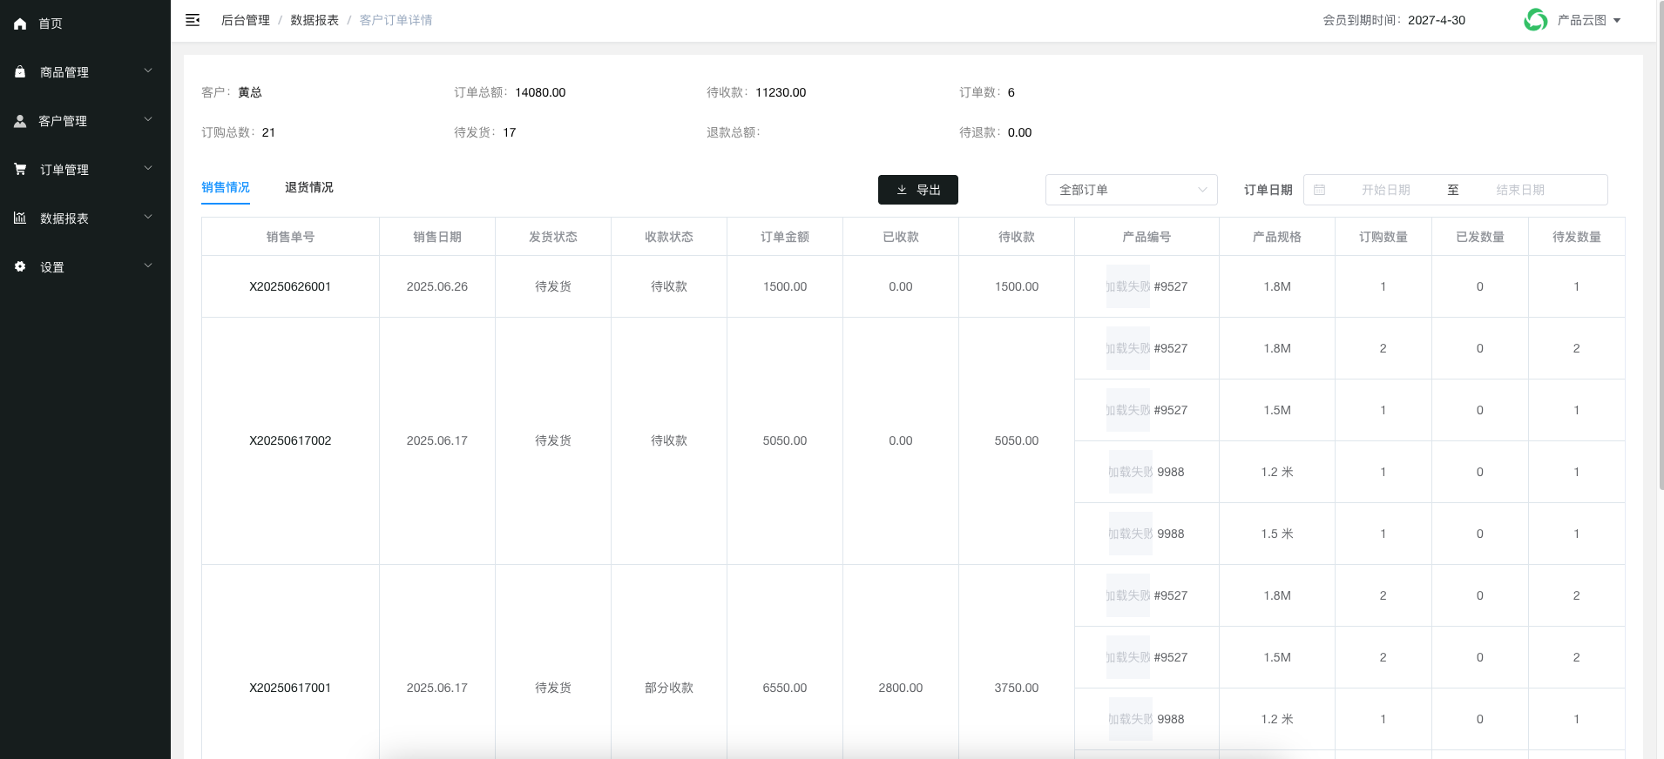The image size is (1664, 759).
Task: Click the expiry date 2027-4-30
Action: tap(1437, 20)
